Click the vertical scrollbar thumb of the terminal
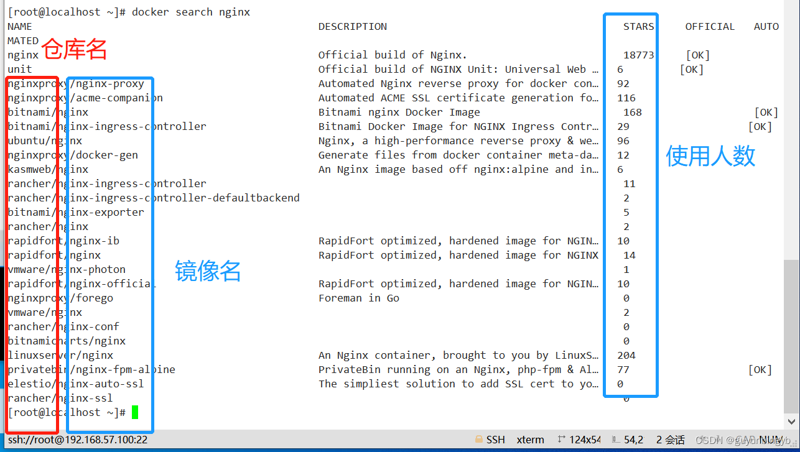 click(x=791, y=336)
